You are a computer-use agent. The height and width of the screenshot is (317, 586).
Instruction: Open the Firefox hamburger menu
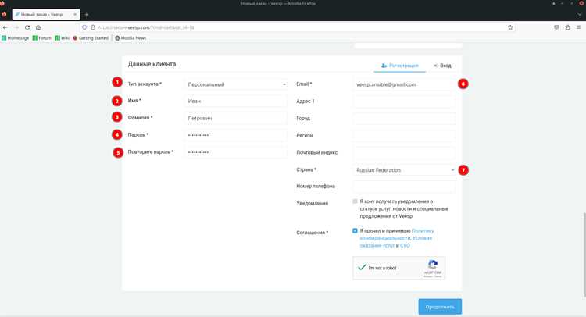[578, 27]
